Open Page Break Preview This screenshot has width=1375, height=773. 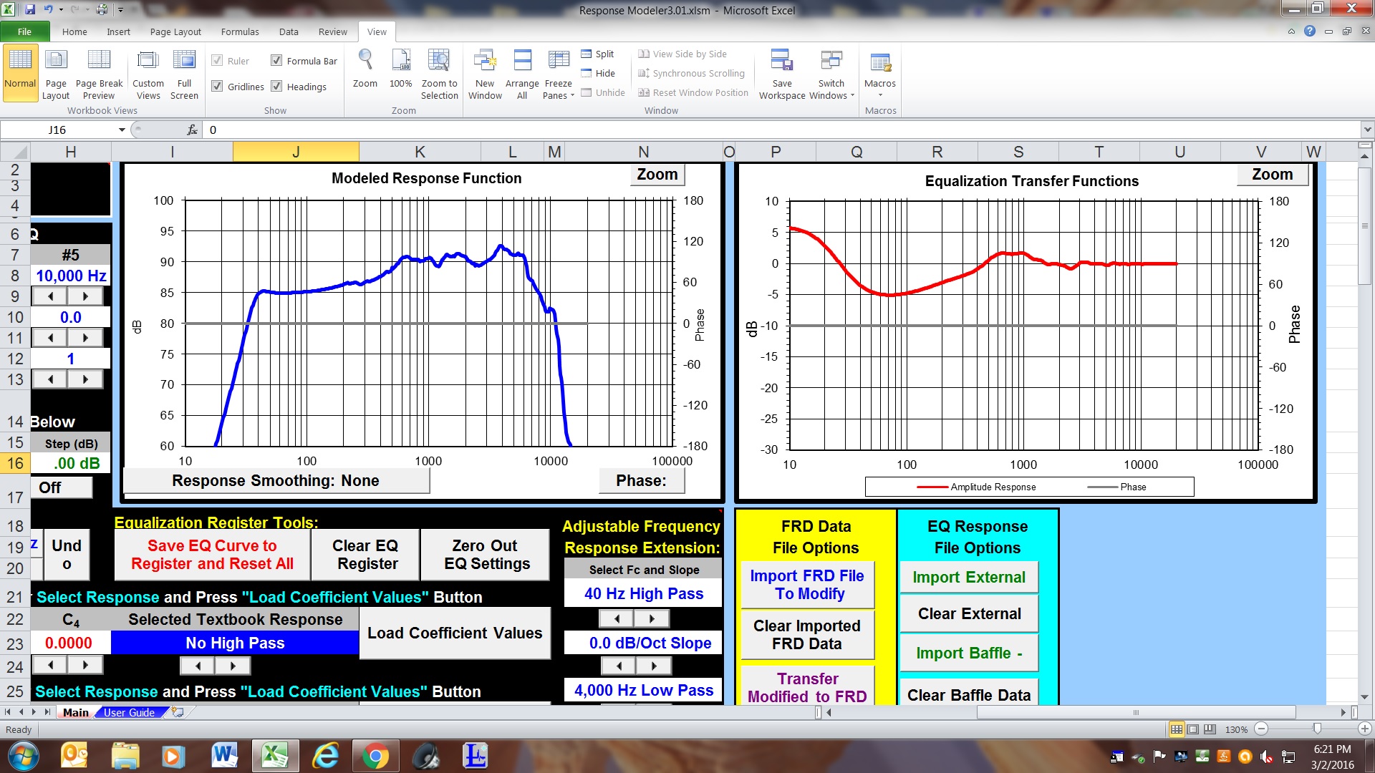pos(99,74)
